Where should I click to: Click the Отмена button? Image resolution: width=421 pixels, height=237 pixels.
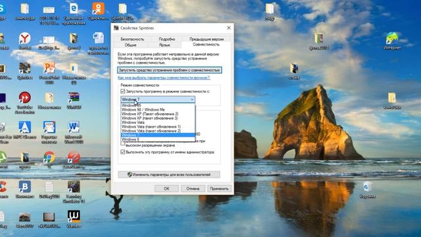pos(193,189)
